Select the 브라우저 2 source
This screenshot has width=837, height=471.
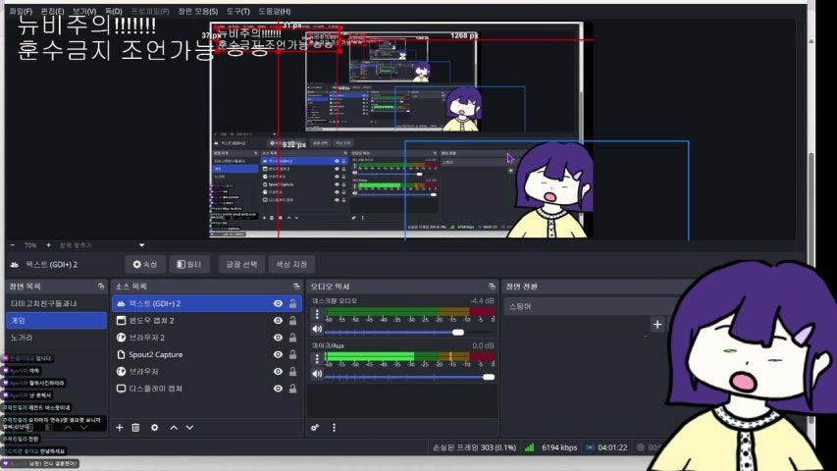point(207,338)
